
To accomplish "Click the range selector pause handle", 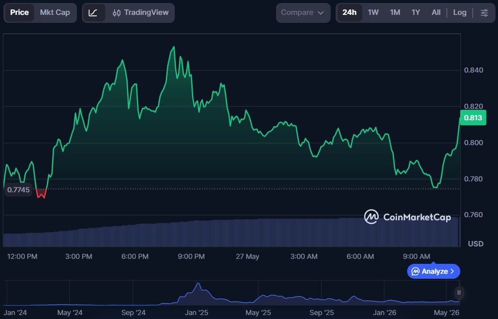I will (459, 292).
